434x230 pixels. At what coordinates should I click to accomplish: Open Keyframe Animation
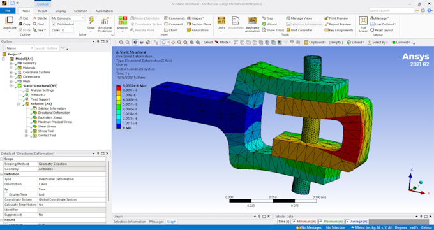253,24
